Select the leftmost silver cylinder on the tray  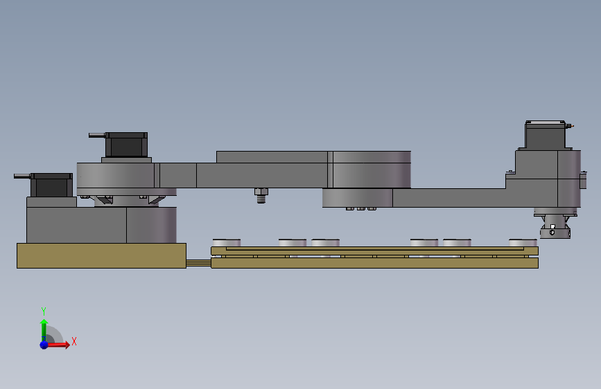[x=226, y=243]
